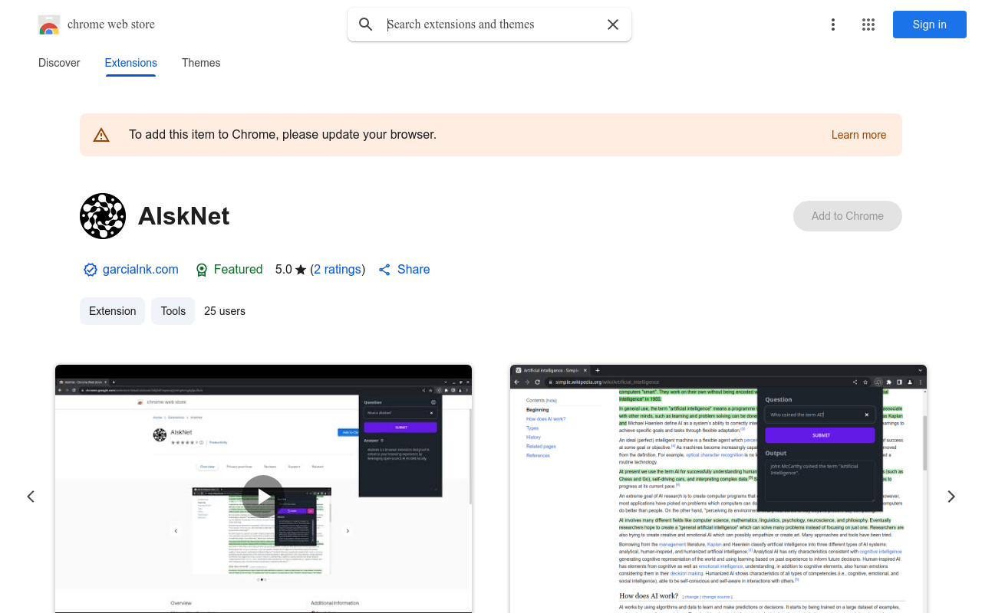Click the Share link text
Image resolution: width=982 pixels, height=613 pixels.
[414, 270]
